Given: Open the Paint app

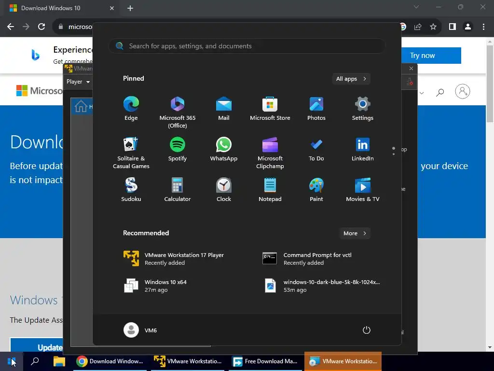Looking at the screenshot, I should (316, 190).
